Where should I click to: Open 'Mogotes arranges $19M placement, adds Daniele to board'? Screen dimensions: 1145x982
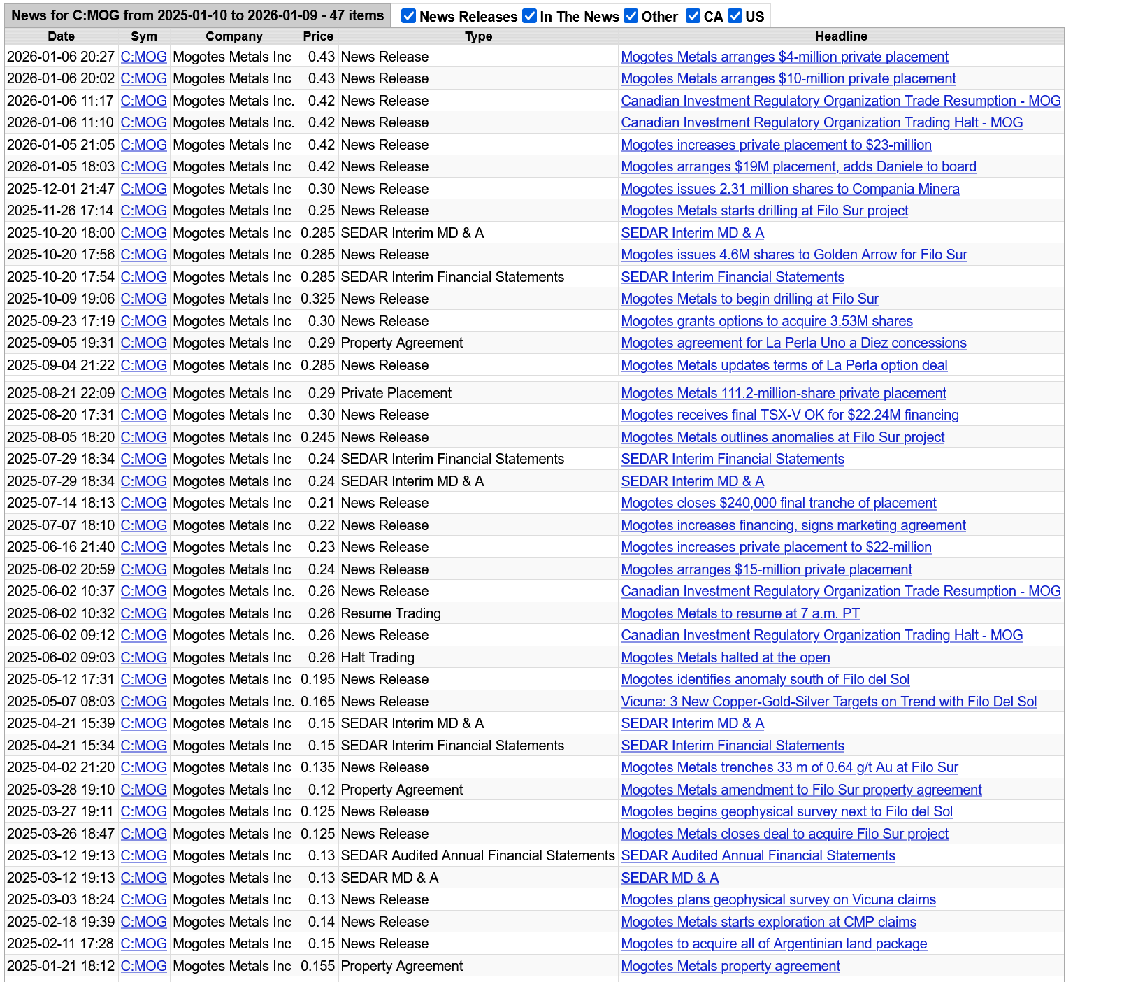[x=798, y=166]
